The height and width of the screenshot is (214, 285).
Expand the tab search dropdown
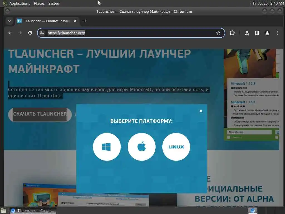tap(9, 21)
